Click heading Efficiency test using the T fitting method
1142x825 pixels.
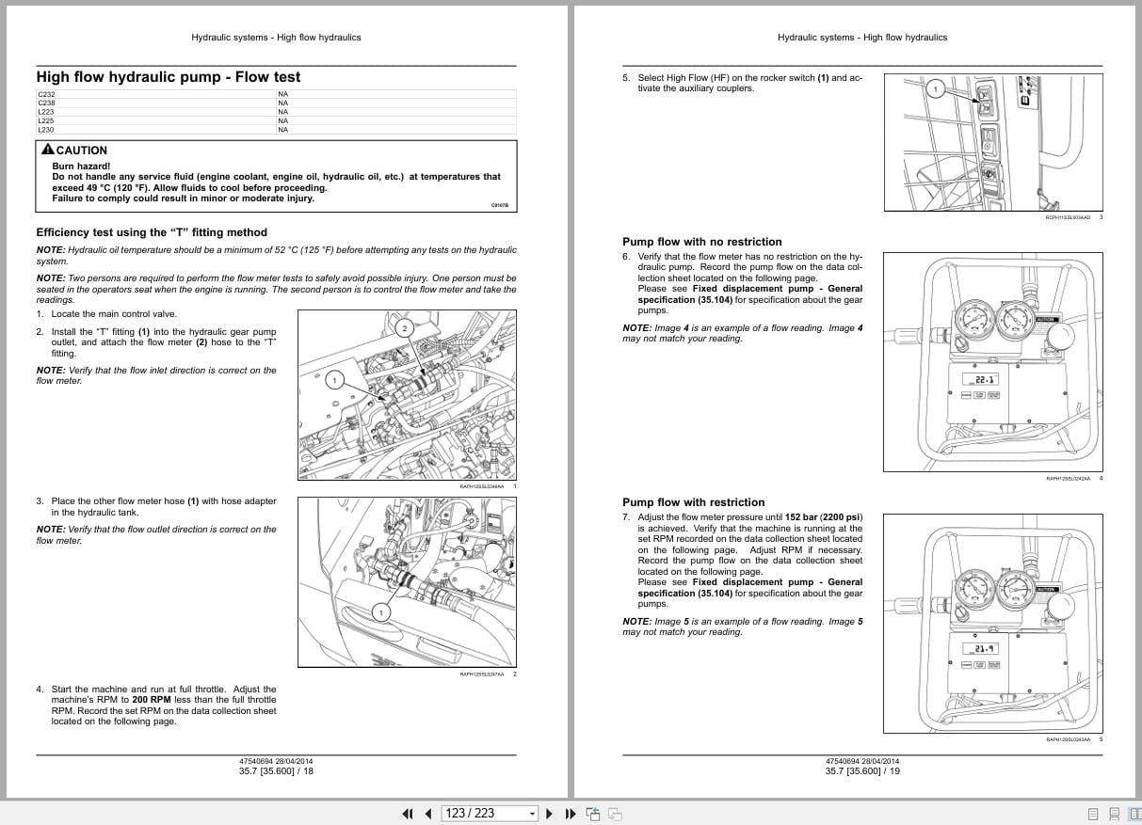152,232
